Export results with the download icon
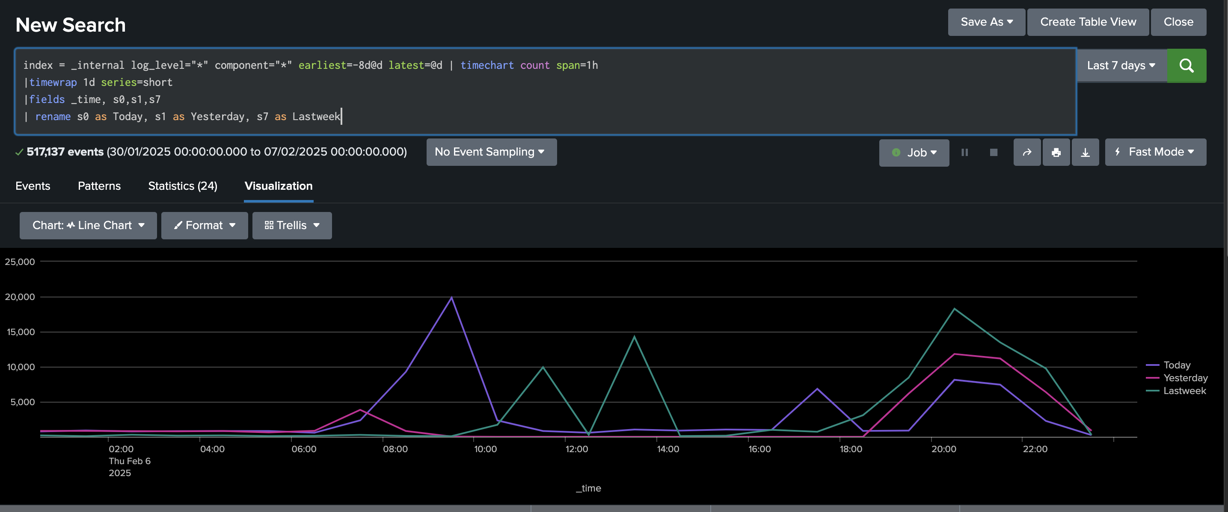 pos(1085,153)
